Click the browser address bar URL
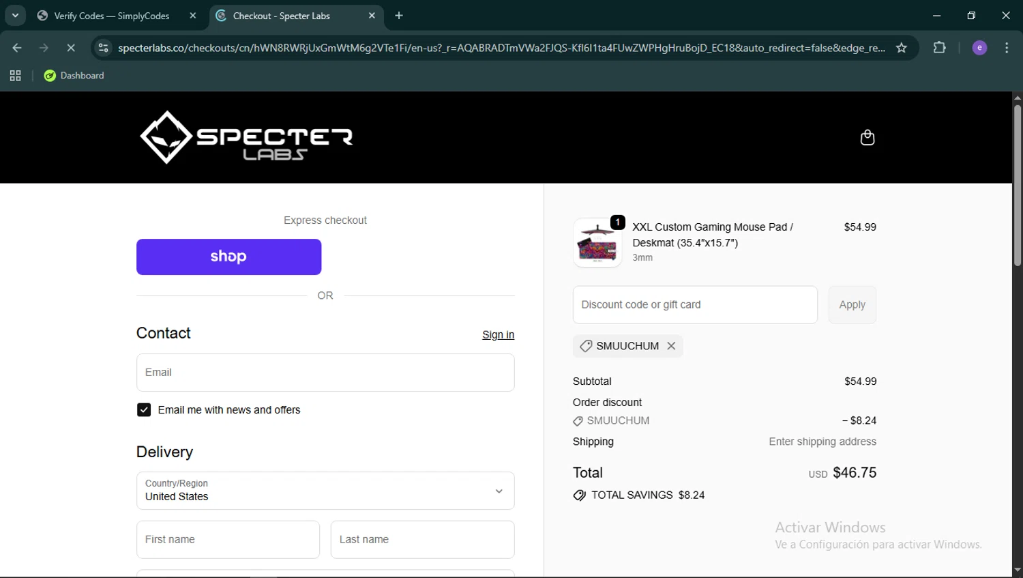The width and height of the screenshot is (1023, 578). tap(501, 48)
